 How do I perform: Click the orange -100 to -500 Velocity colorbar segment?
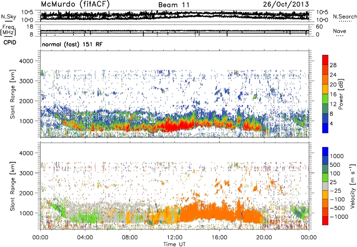325,204
